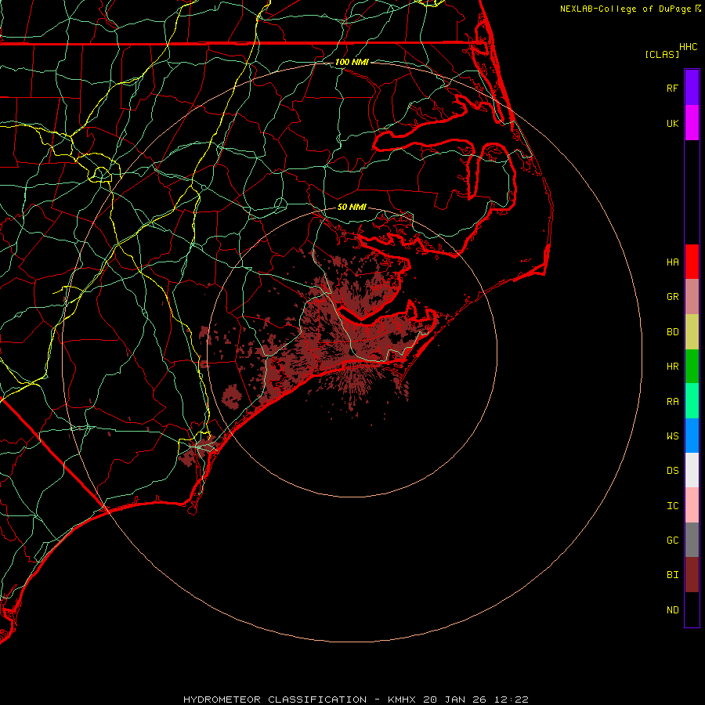The height and width of the screenshot is (705, 705).
Task: Select the GC gray legend swatch
Action: point(692,540)
